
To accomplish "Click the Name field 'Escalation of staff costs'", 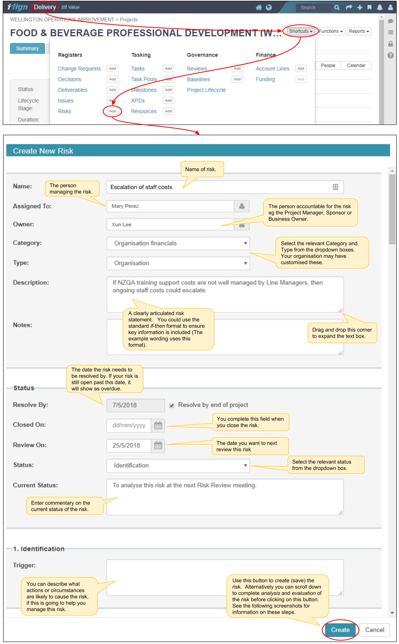I will click(x=225, y=187).
